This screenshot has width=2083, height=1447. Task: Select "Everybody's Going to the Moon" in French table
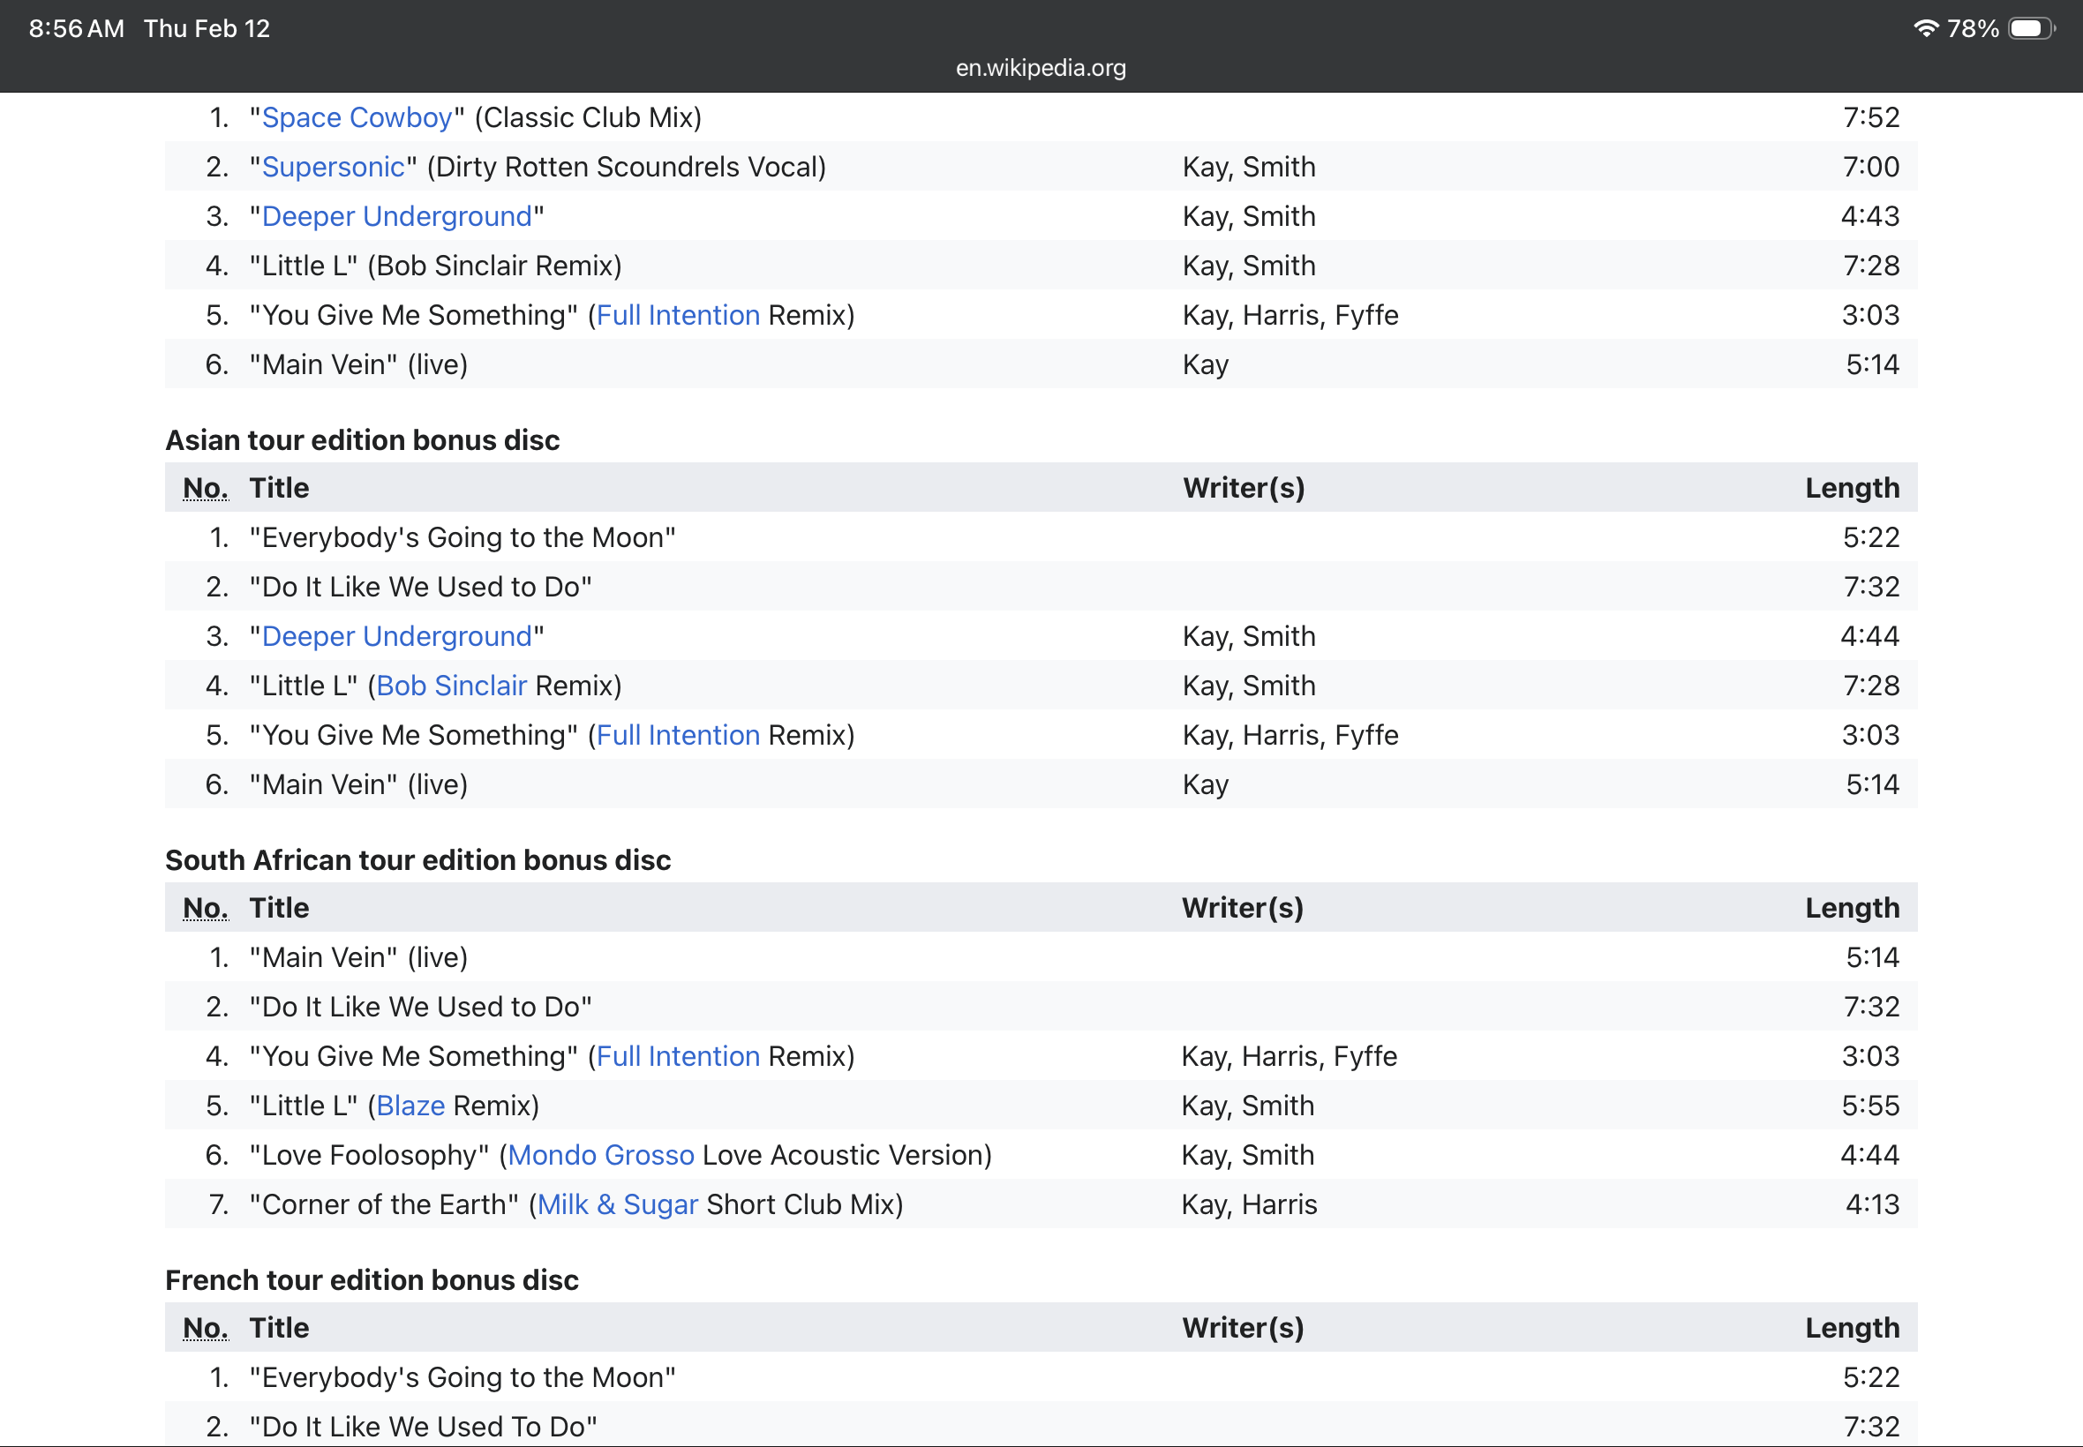click(x=462, y=1377)
